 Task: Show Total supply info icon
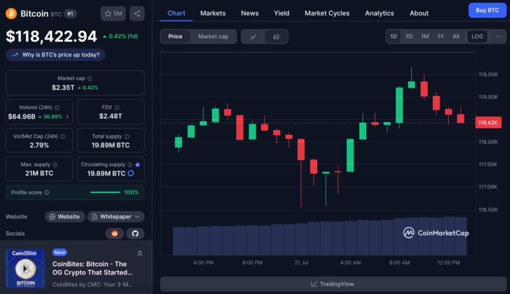click(x=127, y=137)
